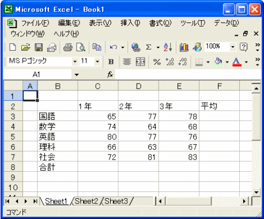Click Decrease Decimal icon
264x219 pixels.
tap(183, 62)
